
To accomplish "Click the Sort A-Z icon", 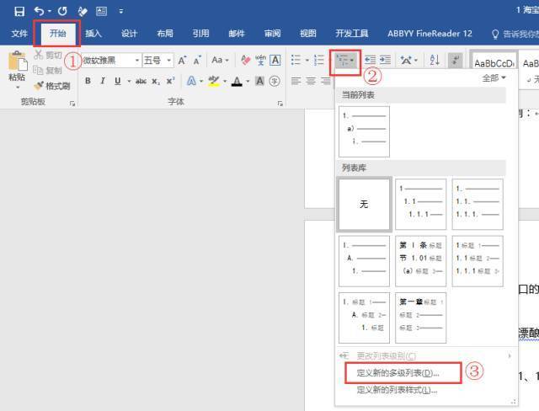I will pos(435,61).
